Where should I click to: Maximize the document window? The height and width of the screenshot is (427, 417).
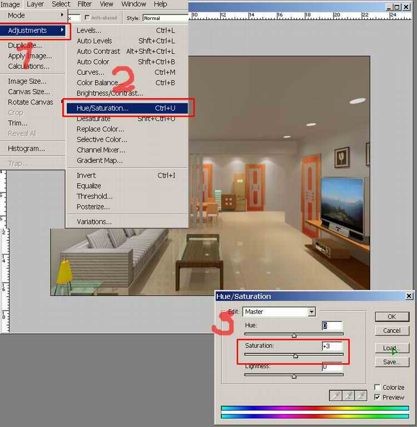click(397, 7)
